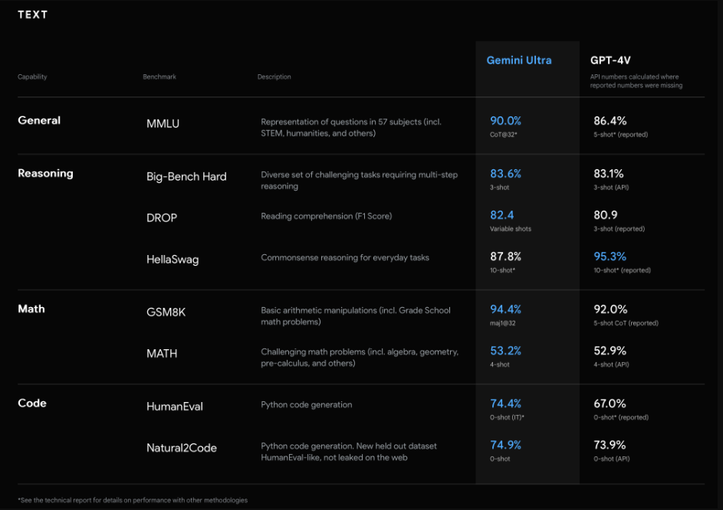Viewport: 723px width, 510px height.
Task: Select the "83.1%" Big-Bench Hard score
Action: coord(609,174)
